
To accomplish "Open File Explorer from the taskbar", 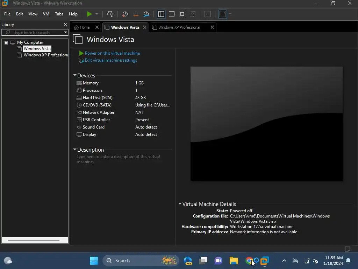I will pos(234,261).
